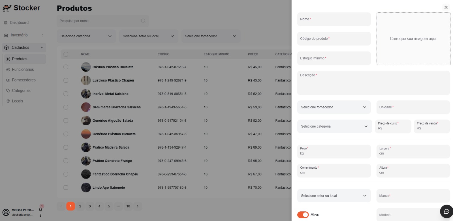Click the Peso kg field

(334, 151)
